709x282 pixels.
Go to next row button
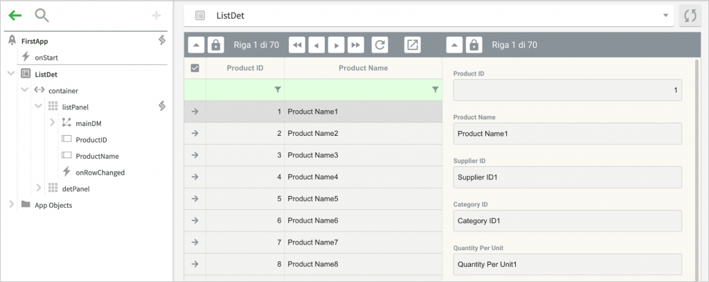[x=336, y=45]
